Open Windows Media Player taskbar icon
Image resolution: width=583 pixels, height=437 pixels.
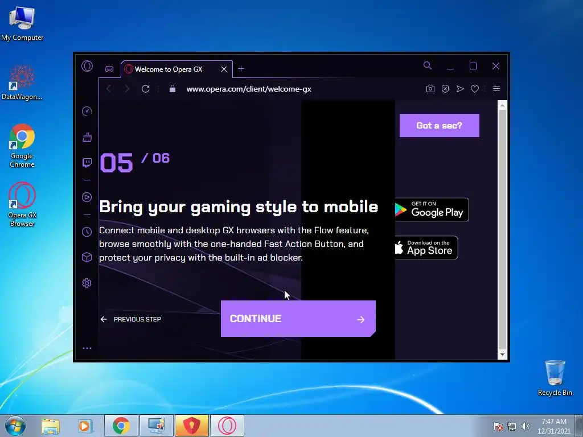(85, 426)
